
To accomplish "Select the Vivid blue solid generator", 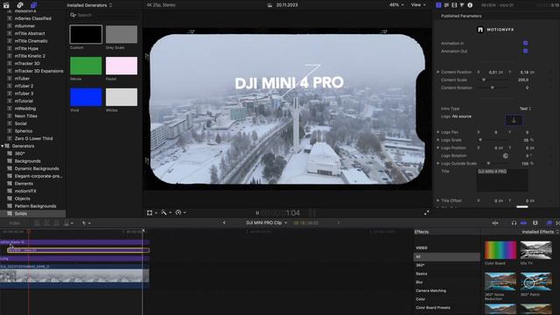I will click(86, 97).
